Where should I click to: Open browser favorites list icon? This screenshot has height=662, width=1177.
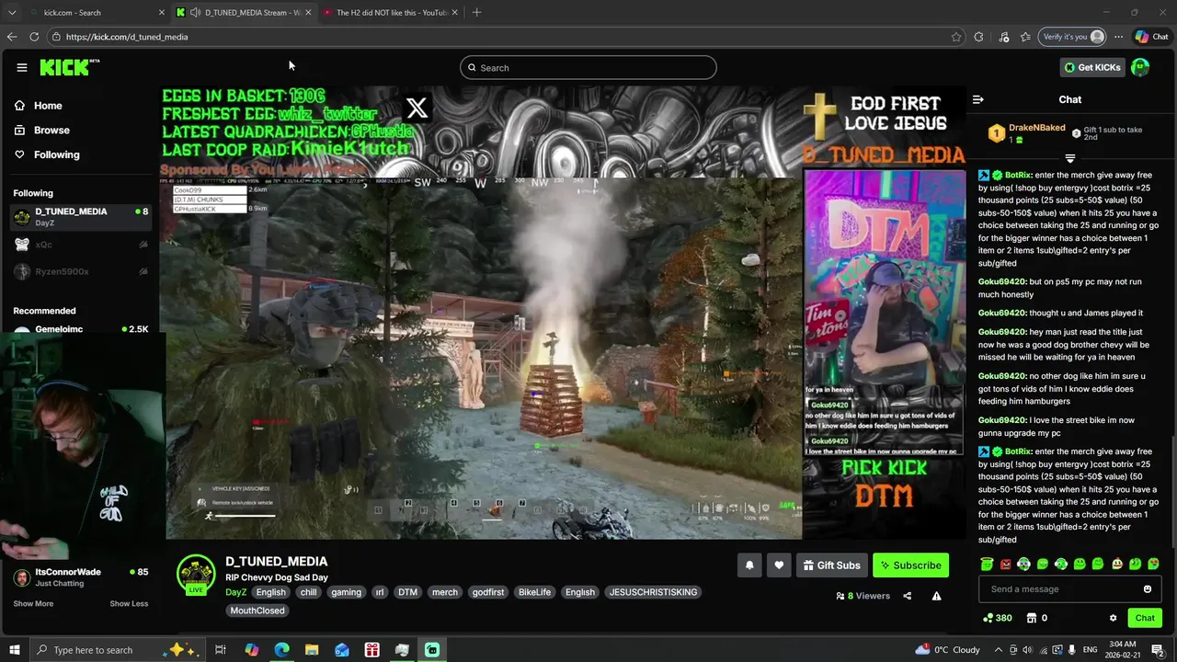1025,37
